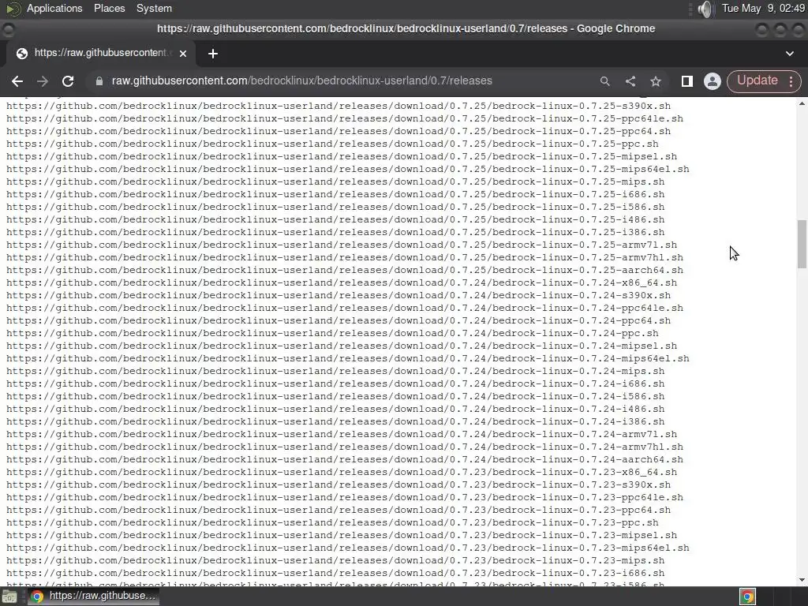Screen dimensions: 808x606
Task: Click the 0.7.25-mipsel.sh URL line
Action: 342,157
